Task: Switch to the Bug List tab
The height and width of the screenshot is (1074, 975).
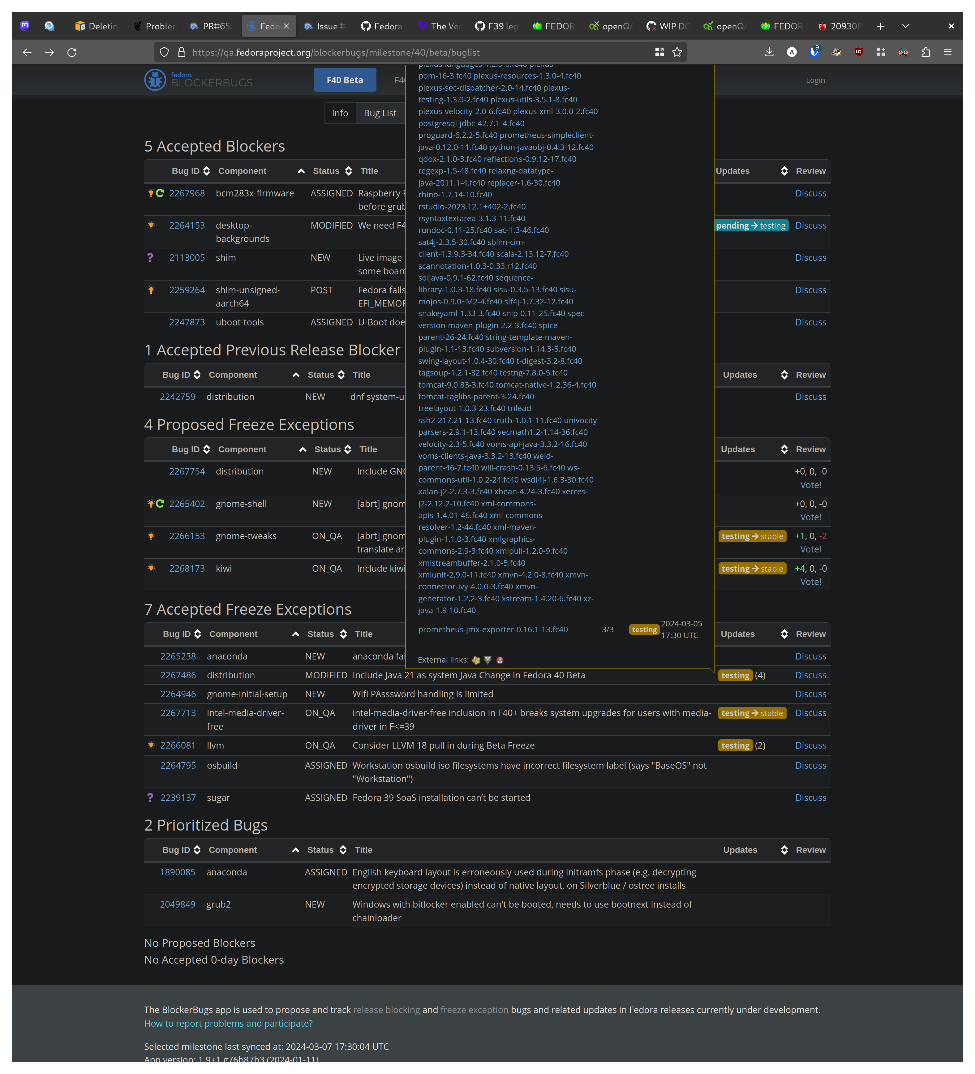Action: [x=380, y=114]
